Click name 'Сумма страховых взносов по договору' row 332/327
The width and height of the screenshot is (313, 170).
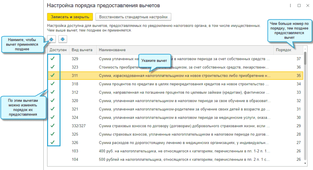(184, 126)
